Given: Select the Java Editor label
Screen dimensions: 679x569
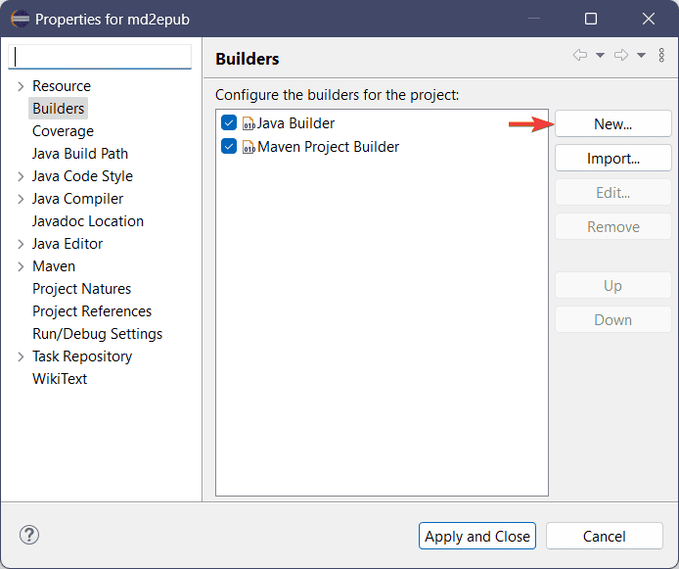Looking at the screenshot, I should [x=68, y=244].
